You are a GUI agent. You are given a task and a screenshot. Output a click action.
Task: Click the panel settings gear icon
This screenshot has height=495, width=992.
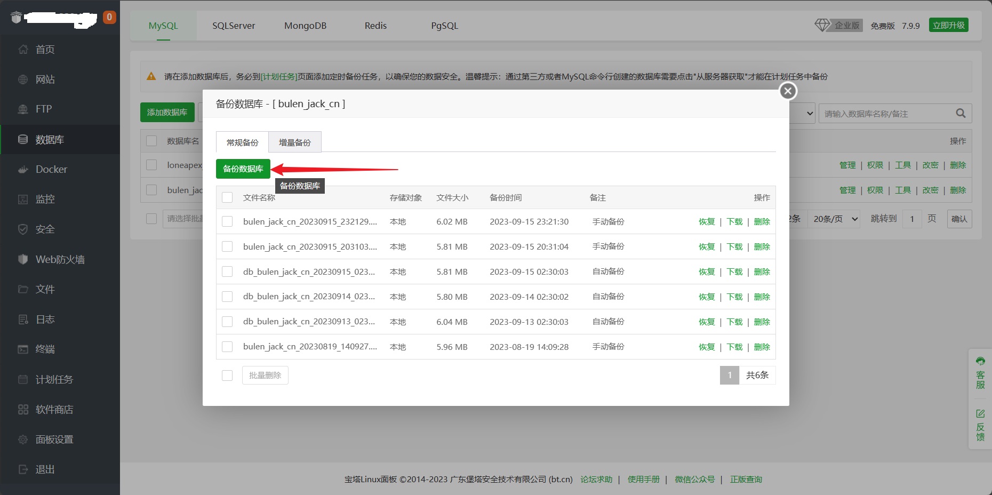23,440
